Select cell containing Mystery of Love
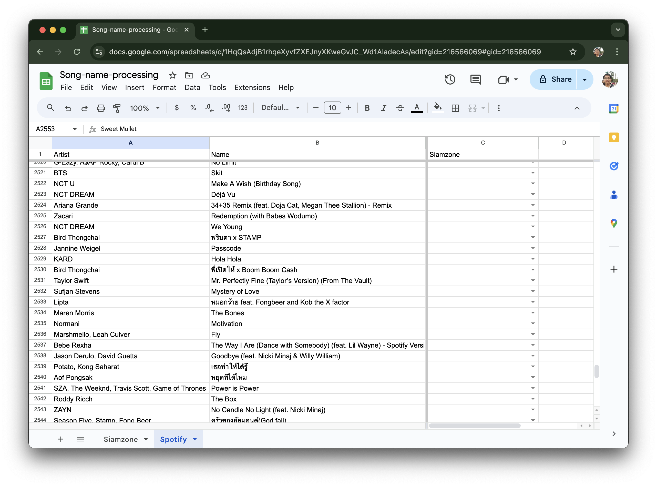This screenshot has height=486, width=657. click(x=317, y=291)
